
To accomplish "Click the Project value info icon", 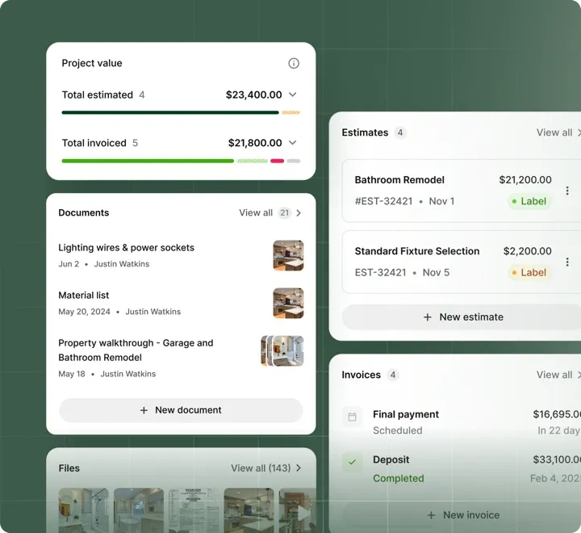I will 294,63.
